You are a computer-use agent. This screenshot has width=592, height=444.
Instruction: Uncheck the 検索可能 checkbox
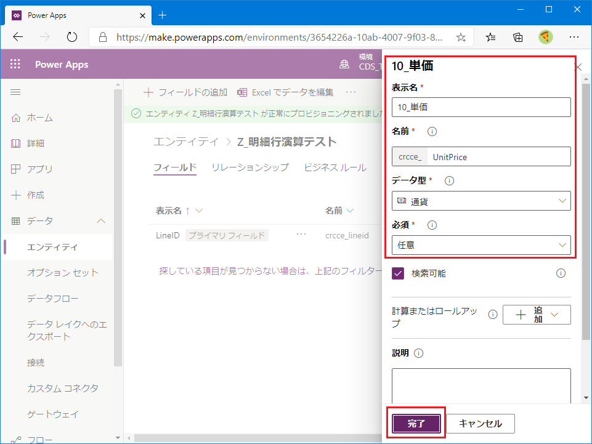(398, 273)
